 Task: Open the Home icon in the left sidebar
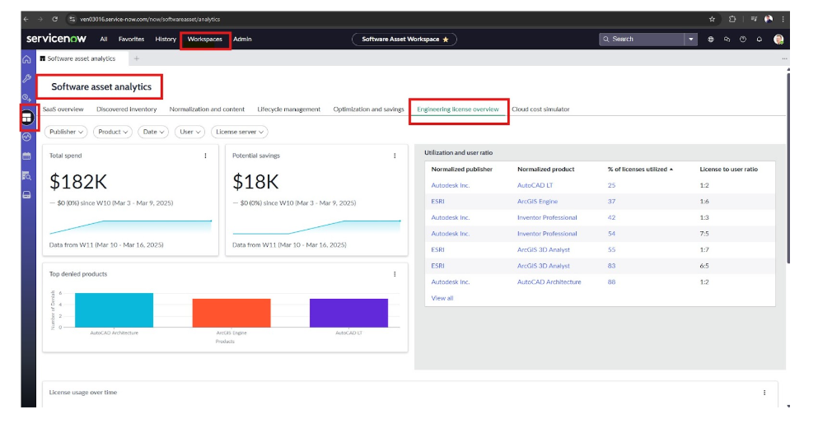point(26,59)
